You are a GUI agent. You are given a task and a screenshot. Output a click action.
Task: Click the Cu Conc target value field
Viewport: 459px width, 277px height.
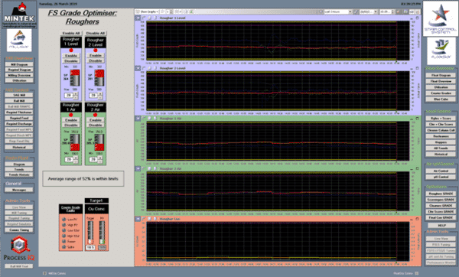click(x=90, y=248)
